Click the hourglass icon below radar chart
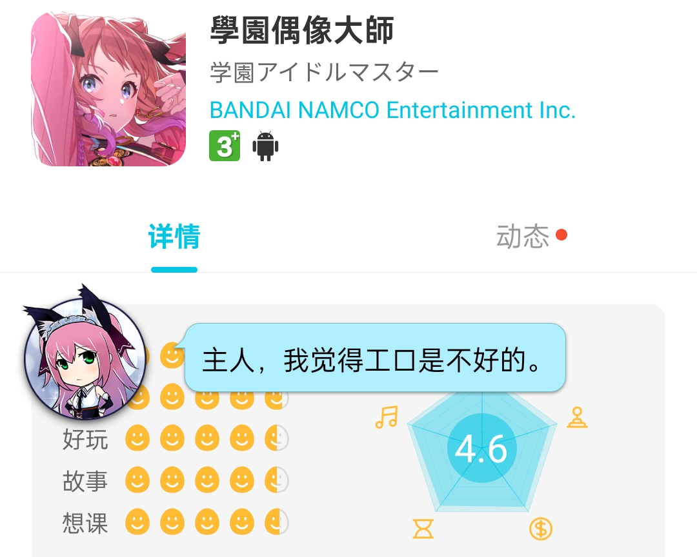Screen dimensions: 697x557 coord(423,529)
